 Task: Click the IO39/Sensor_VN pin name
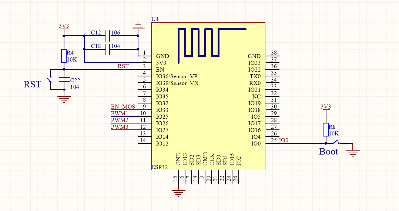pos(177,83)
